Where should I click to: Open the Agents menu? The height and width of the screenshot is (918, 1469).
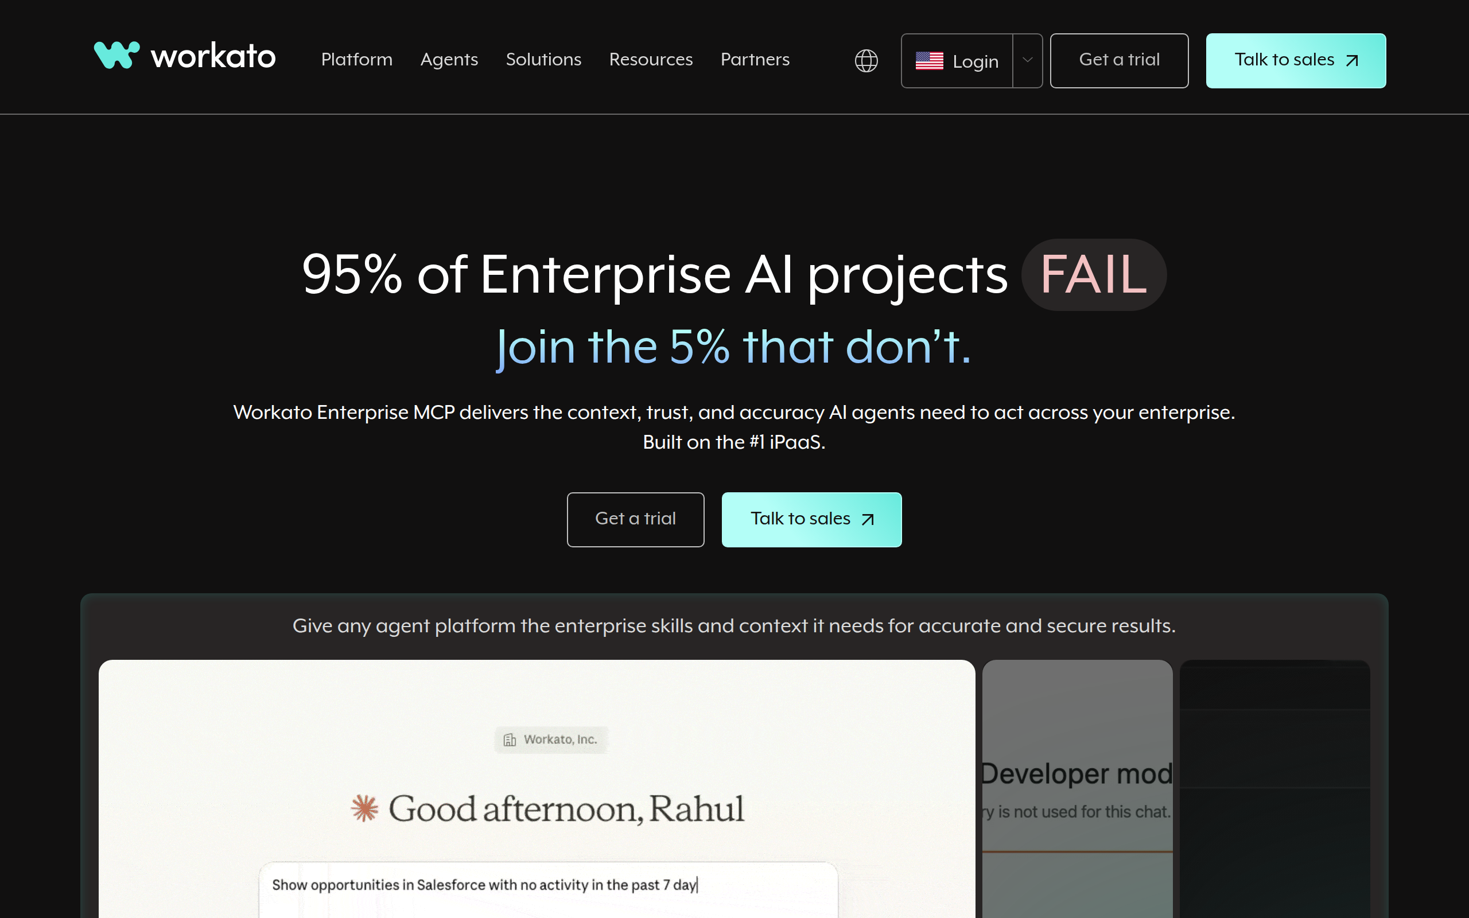(x=449, y=60)
